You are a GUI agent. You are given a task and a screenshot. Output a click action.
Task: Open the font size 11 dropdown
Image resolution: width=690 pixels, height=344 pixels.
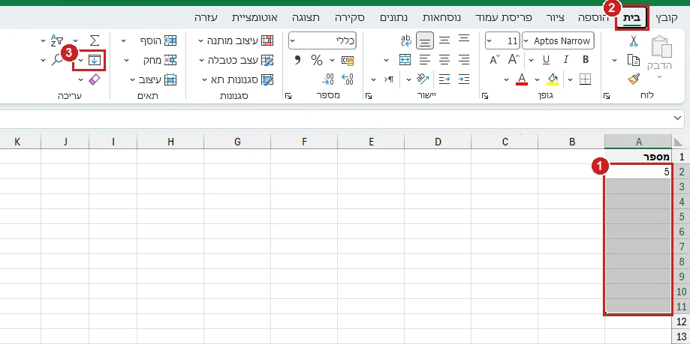pos(502,41)
